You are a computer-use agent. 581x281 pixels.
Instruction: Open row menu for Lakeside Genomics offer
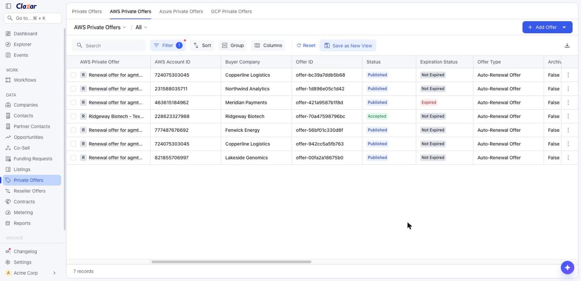coord(568,158)
